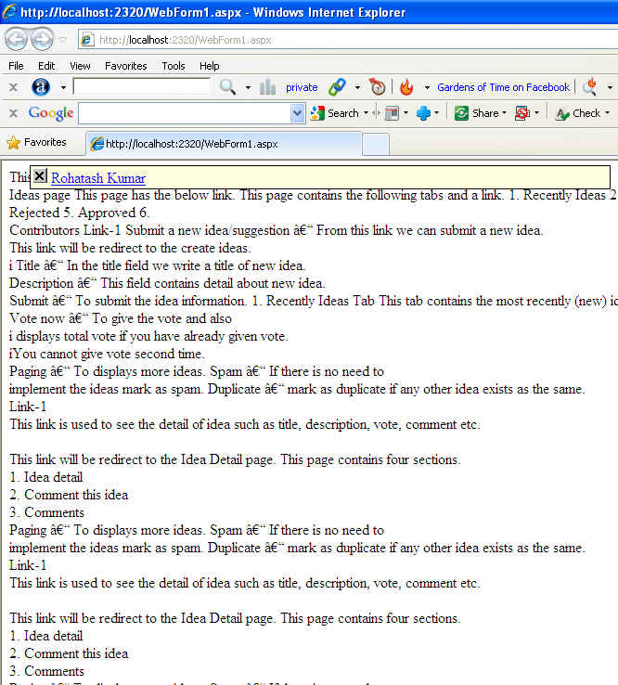Open the Edit menu
The image size is (618, 685).
tap(46, 66)
